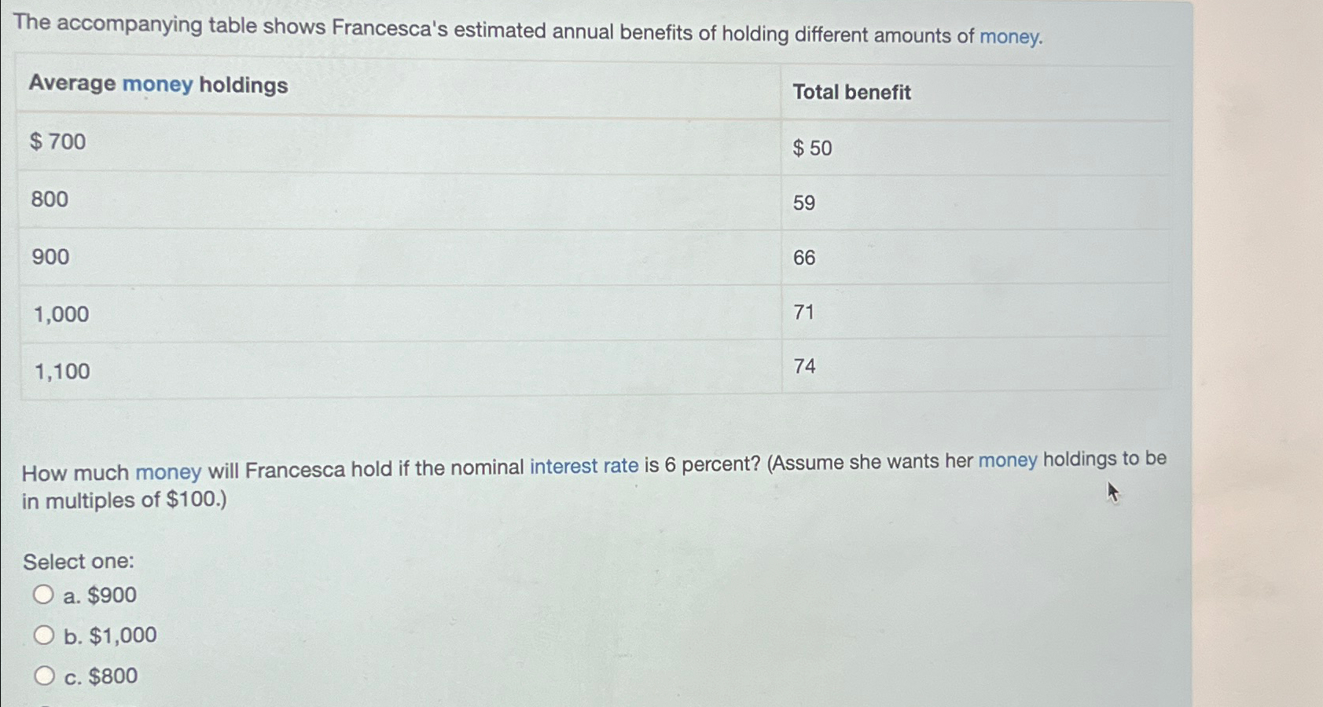Click the Average money holdings column header

[x=157, y=84]
